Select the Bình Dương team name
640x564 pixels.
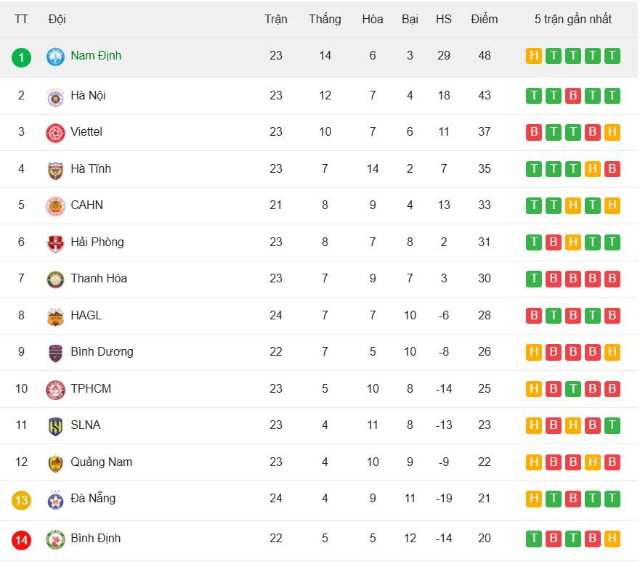[x=102, y=351]
